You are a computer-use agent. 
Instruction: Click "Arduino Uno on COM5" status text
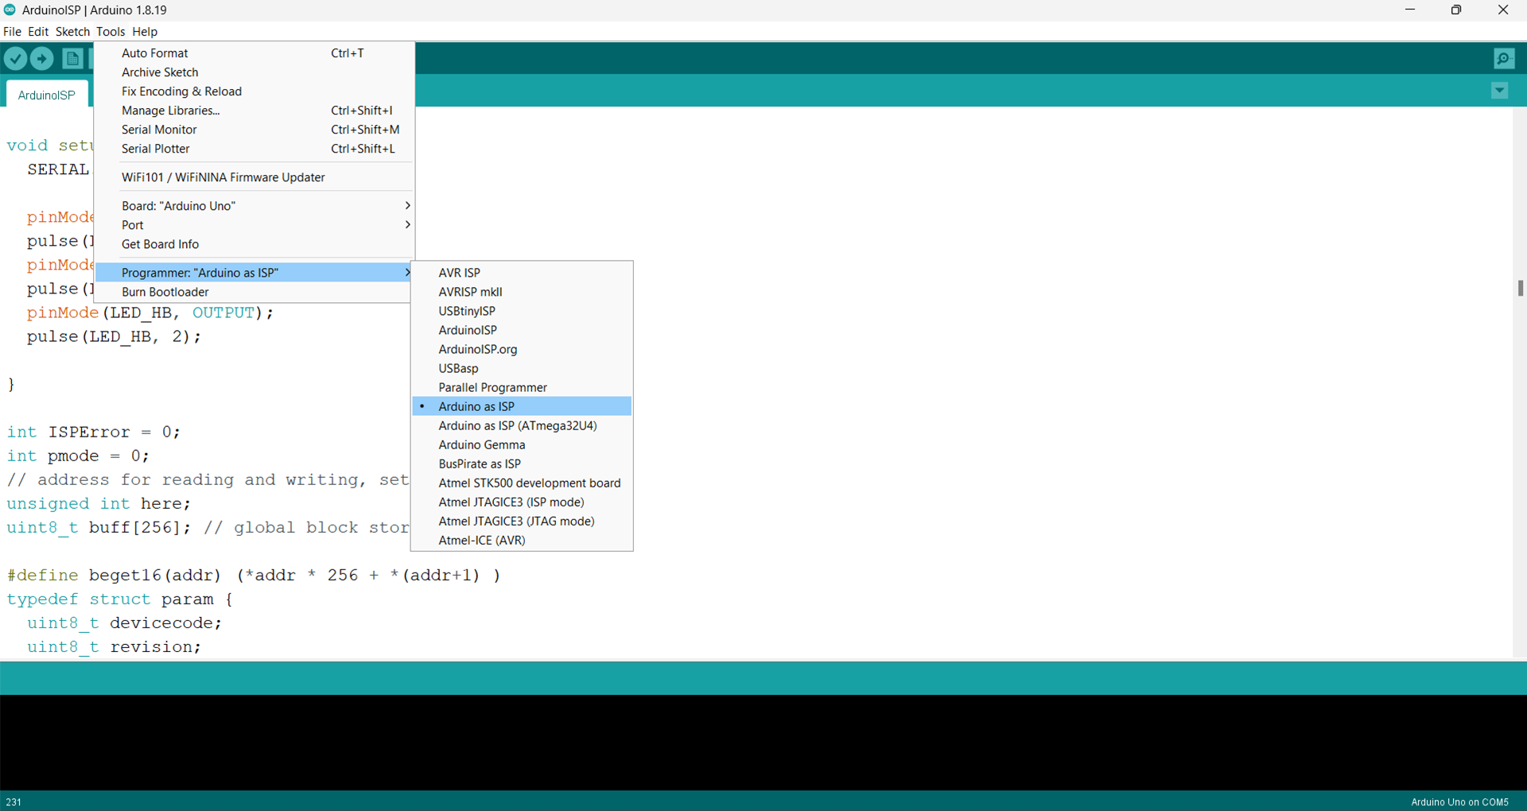tap(1459, 801)
